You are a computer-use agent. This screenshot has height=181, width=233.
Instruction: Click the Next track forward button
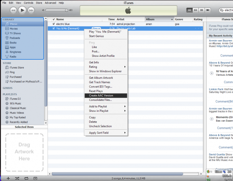coord(31,11)
